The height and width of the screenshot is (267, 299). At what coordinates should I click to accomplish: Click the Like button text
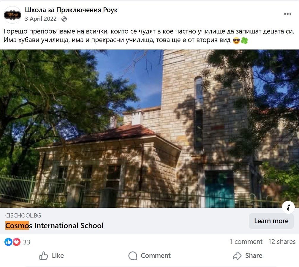(x=58, y=255)
